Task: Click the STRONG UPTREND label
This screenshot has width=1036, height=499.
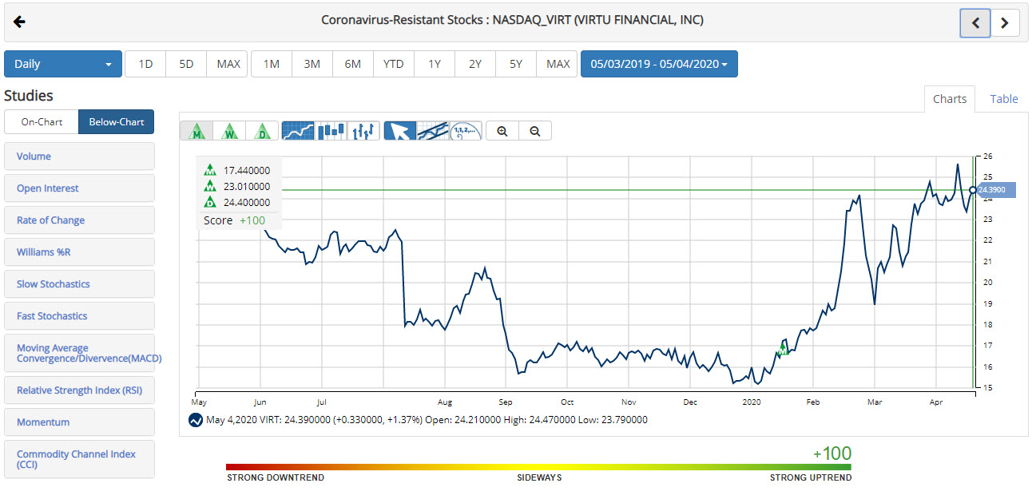Action: click(811, 477)
